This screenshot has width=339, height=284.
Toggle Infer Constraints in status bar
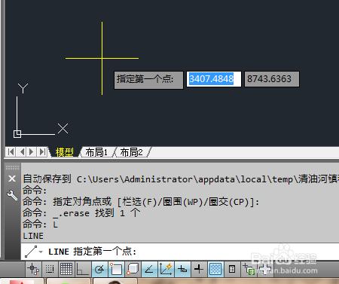point(33,269)
